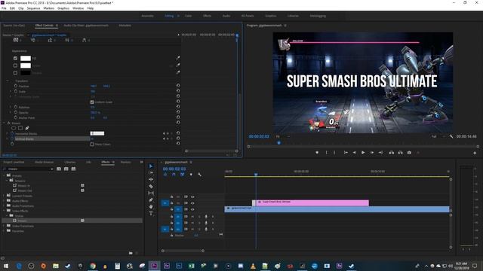Create ellipse mask for Mosaic effect

14,128
